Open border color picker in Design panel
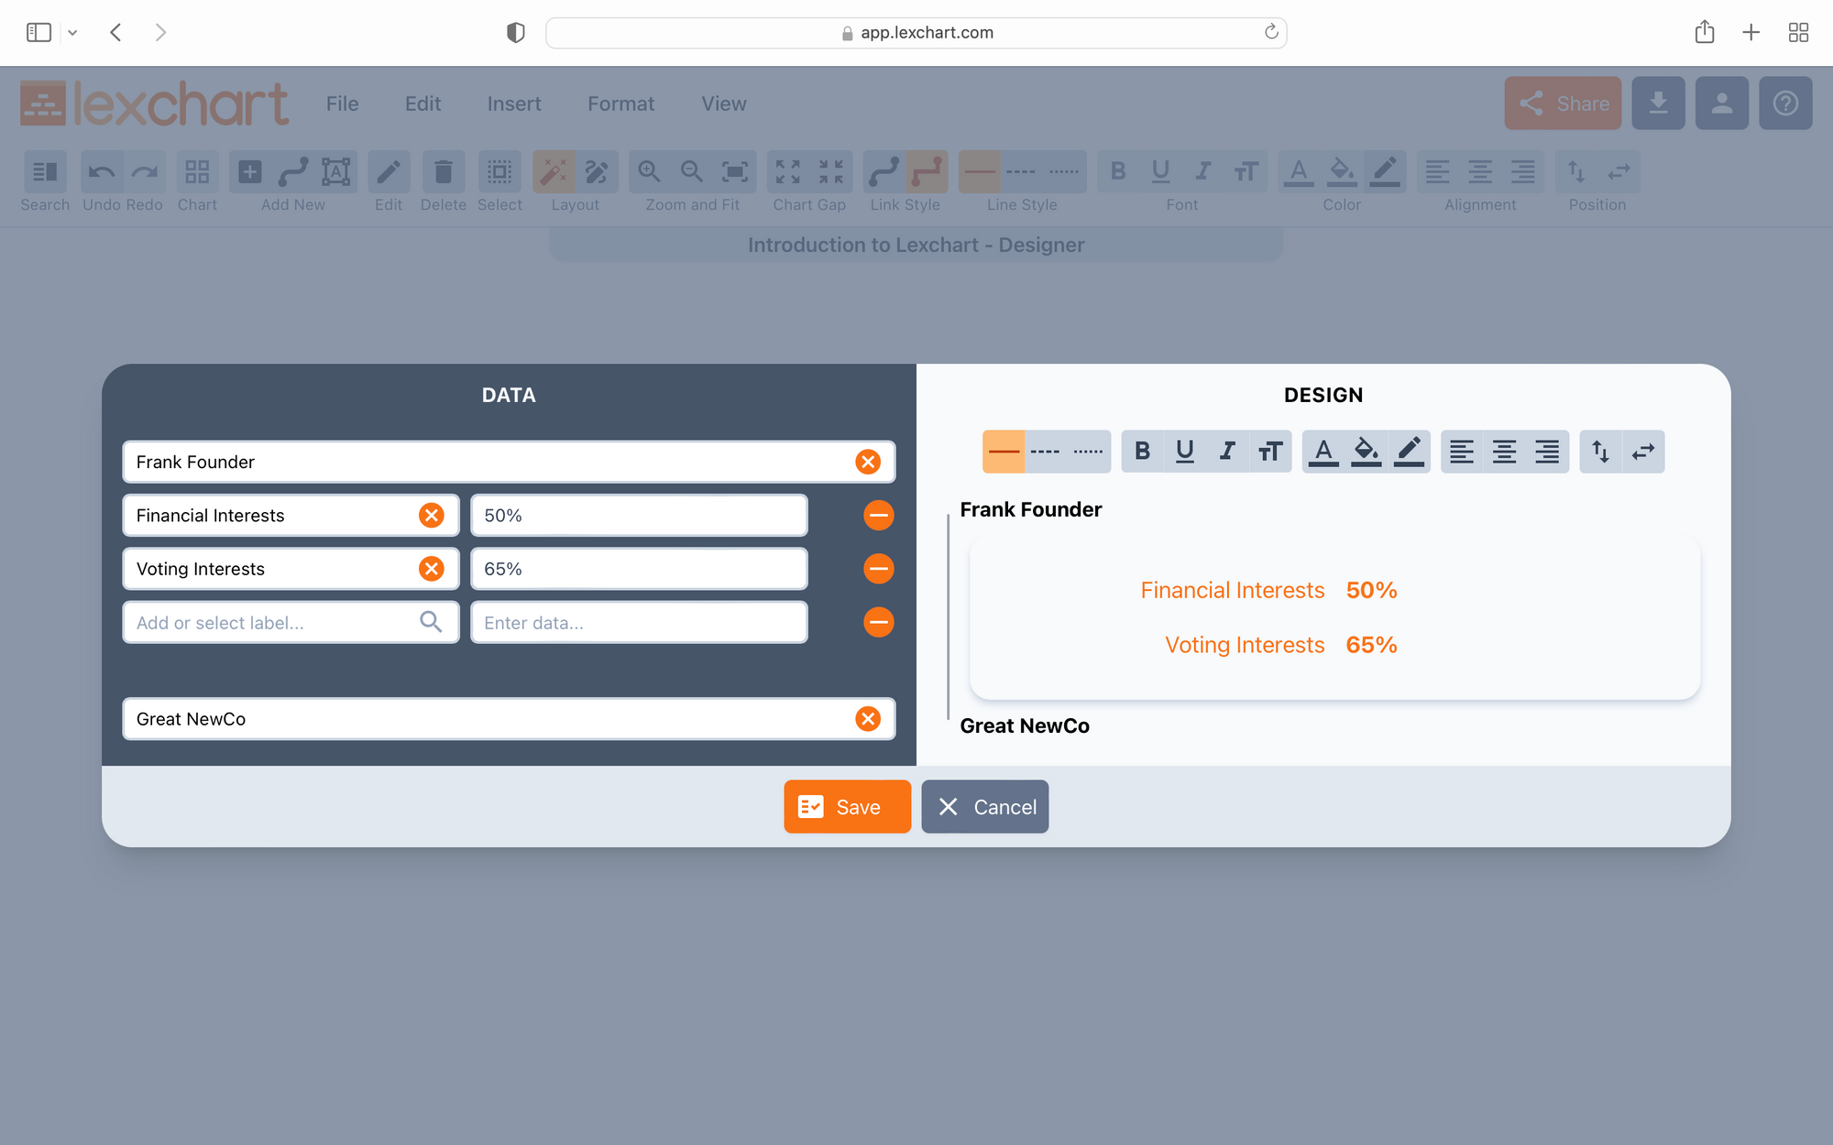The width and height of the screenshot is (1833, 1145). [1409, 452]
